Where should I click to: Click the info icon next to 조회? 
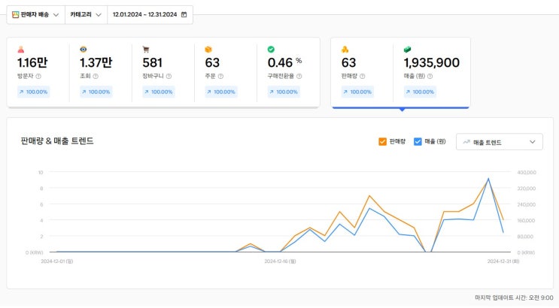coord(96,76)
